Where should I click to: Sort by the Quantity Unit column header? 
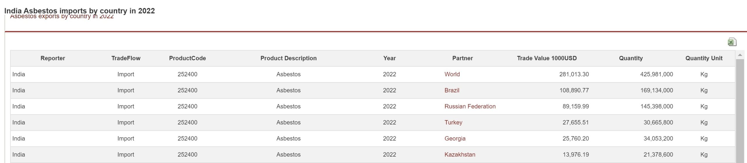(704, 58)
